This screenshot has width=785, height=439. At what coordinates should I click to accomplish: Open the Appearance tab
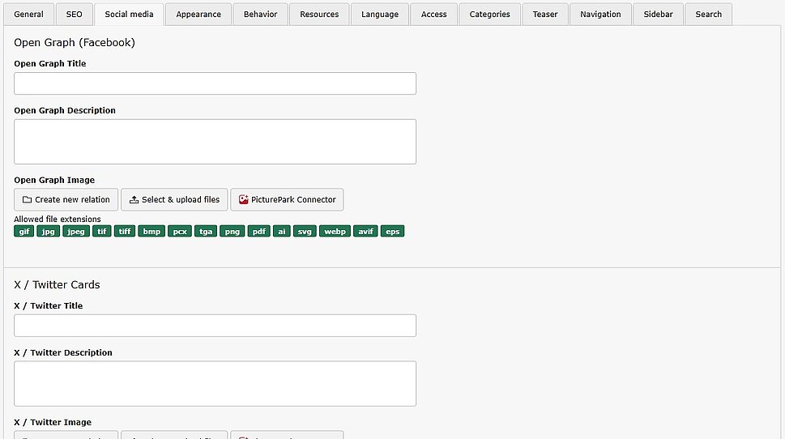198,15
